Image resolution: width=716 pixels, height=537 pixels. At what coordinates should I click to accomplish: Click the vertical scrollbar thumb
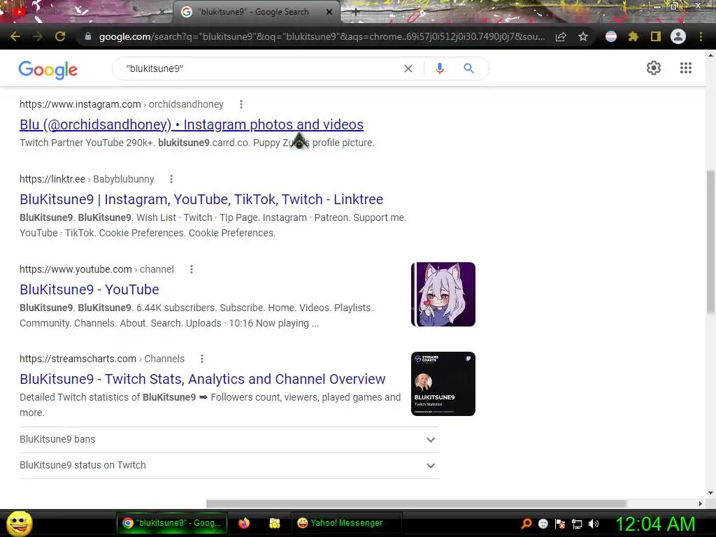click(710, 242)
